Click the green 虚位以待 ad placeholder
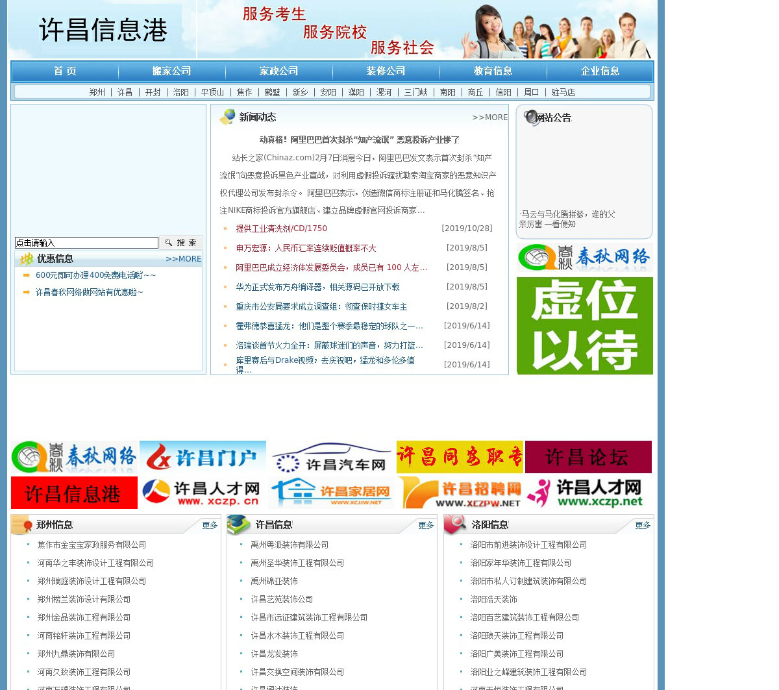This screenshot has height=690, width=779. point(584,326)
